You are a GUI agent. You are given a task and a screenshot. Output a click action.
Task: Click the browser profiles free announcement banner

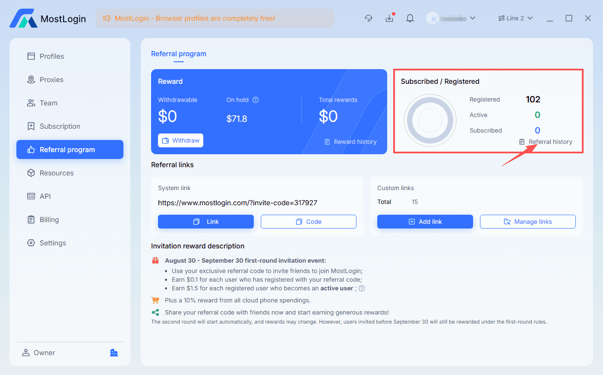coord(215,18)
